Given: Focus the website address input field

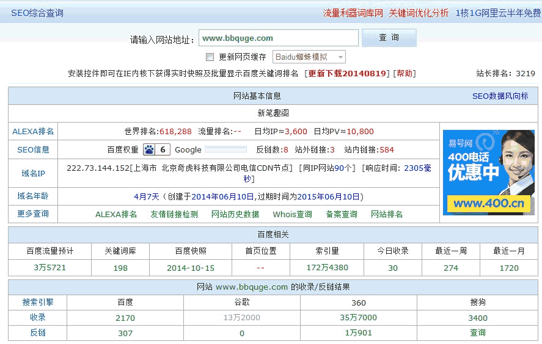Looking at the screenshot, I should coord(278,38).
